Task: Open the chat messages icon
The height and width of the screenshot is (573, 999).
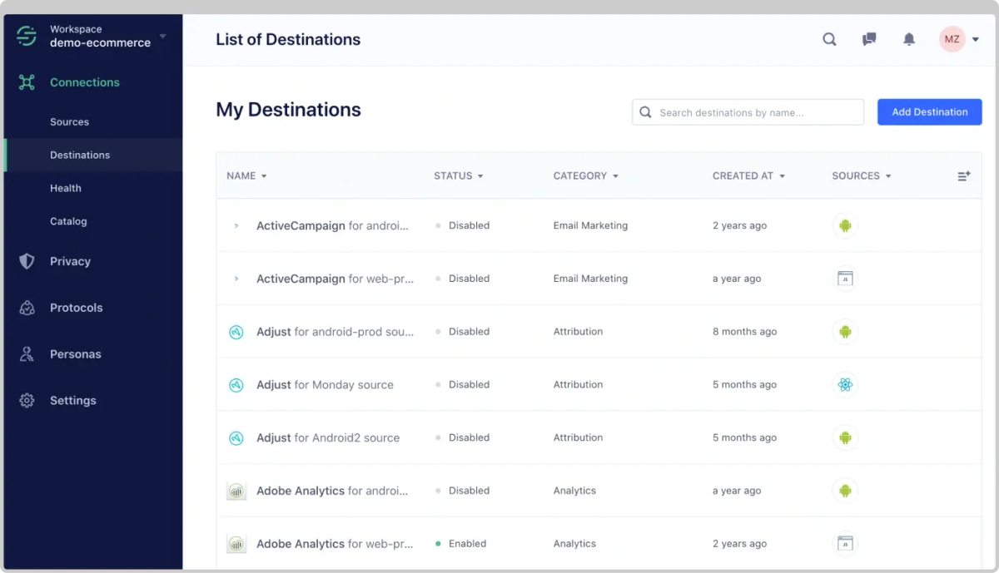Action: (x=869, y=39)
